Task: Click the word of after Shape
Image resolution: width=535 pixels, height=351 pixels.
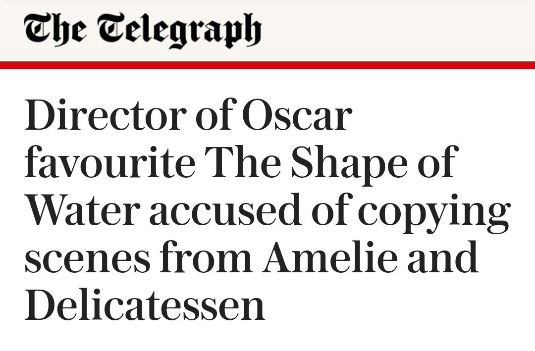Action: 436,162
